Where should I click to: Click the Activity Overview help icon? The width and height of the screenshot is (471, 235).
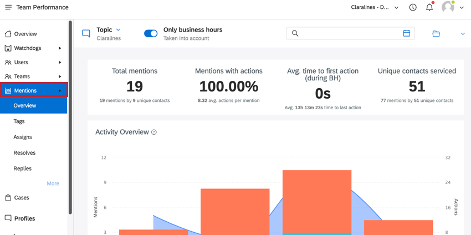[154, 132]
